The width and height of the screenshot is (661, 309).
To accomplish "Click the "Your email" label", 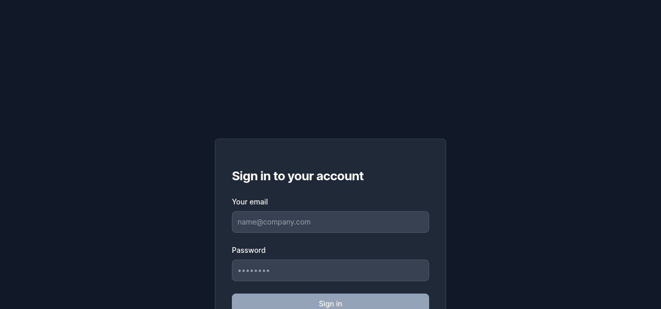I will tap(250, 202).
